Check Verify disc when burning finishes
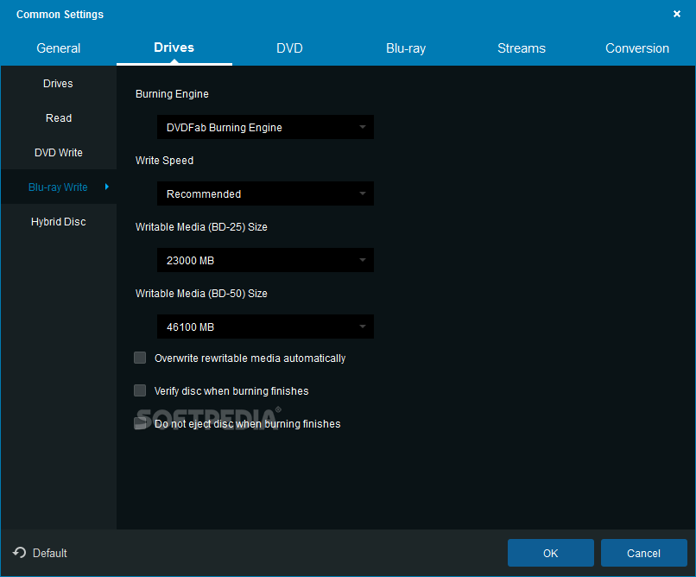The width and height of the screenshot is (696, 577). (140, 390)
